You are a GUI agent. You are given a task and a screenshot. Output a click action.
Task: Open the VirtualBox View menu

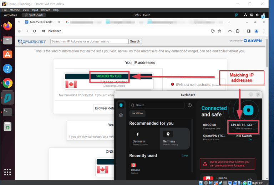(26, 10)
